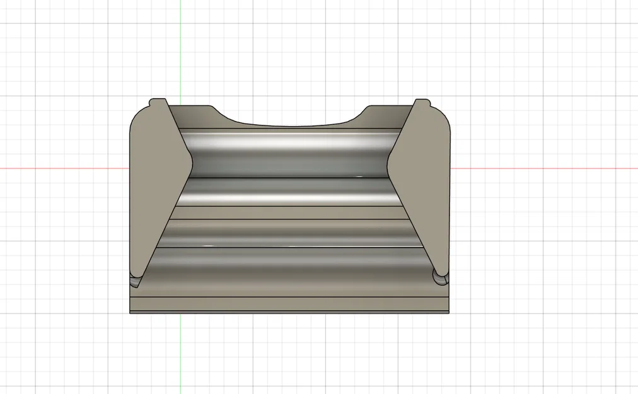Select the flat bottom base strip face

tap(289, 304)
